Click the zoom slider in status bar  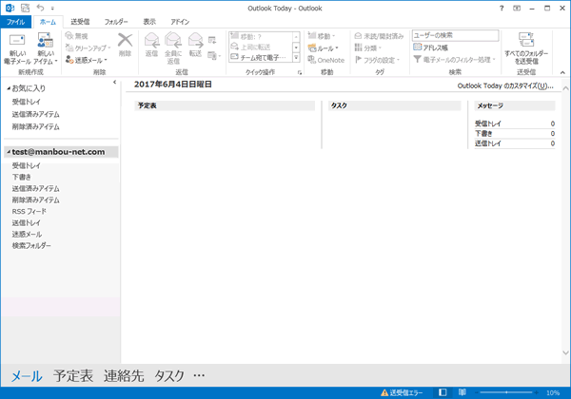[506, 392]
